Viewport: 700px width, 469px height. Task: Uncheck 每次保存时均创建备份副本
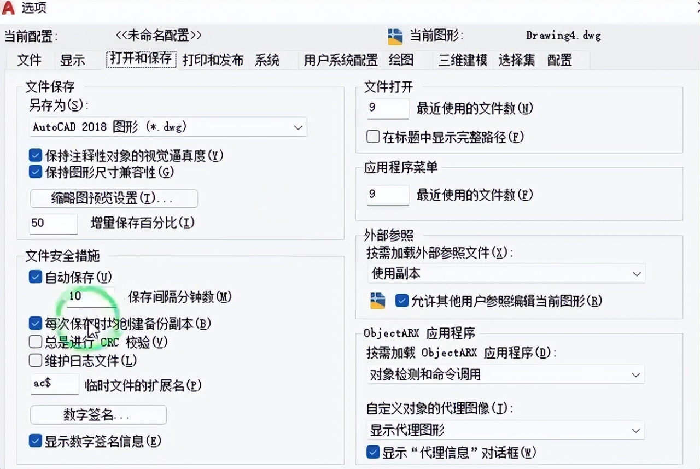point(35,323)
